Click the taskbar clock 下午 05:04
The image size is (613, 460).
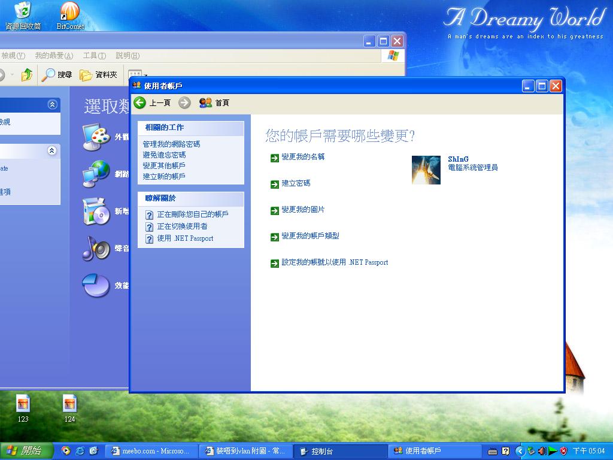[589, 451]
